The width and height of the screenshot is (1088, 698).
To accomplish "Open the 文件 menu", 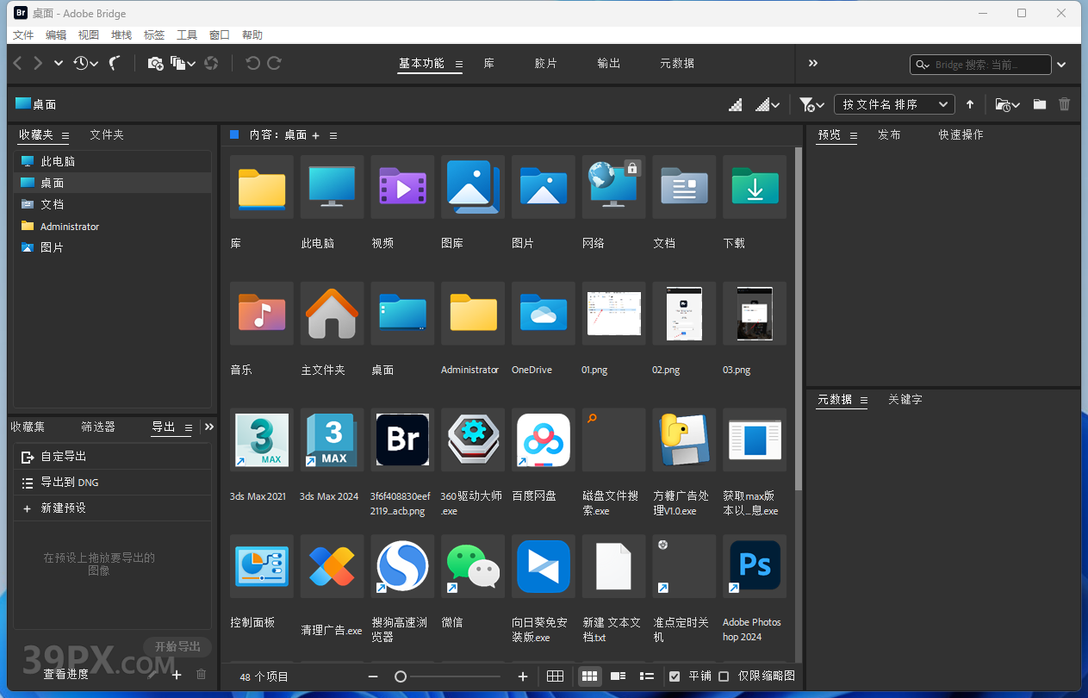I will pos(23,35).
